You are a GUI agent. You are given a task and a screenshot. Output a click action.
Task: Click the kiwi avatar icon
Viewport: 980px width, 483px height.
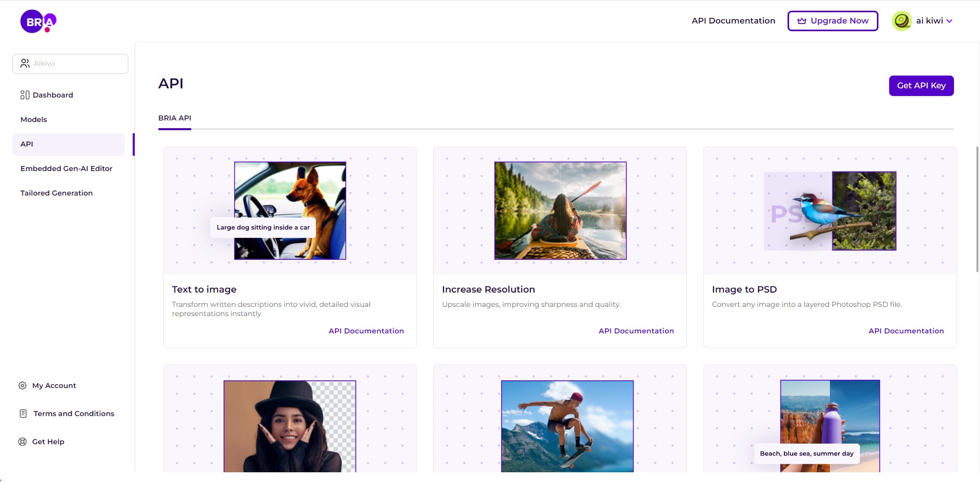901,21
